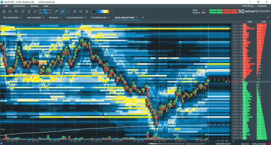This screenshot has width=271, height=145.
Task: Click the stopwatch timer icon
Action: (75, 12)
